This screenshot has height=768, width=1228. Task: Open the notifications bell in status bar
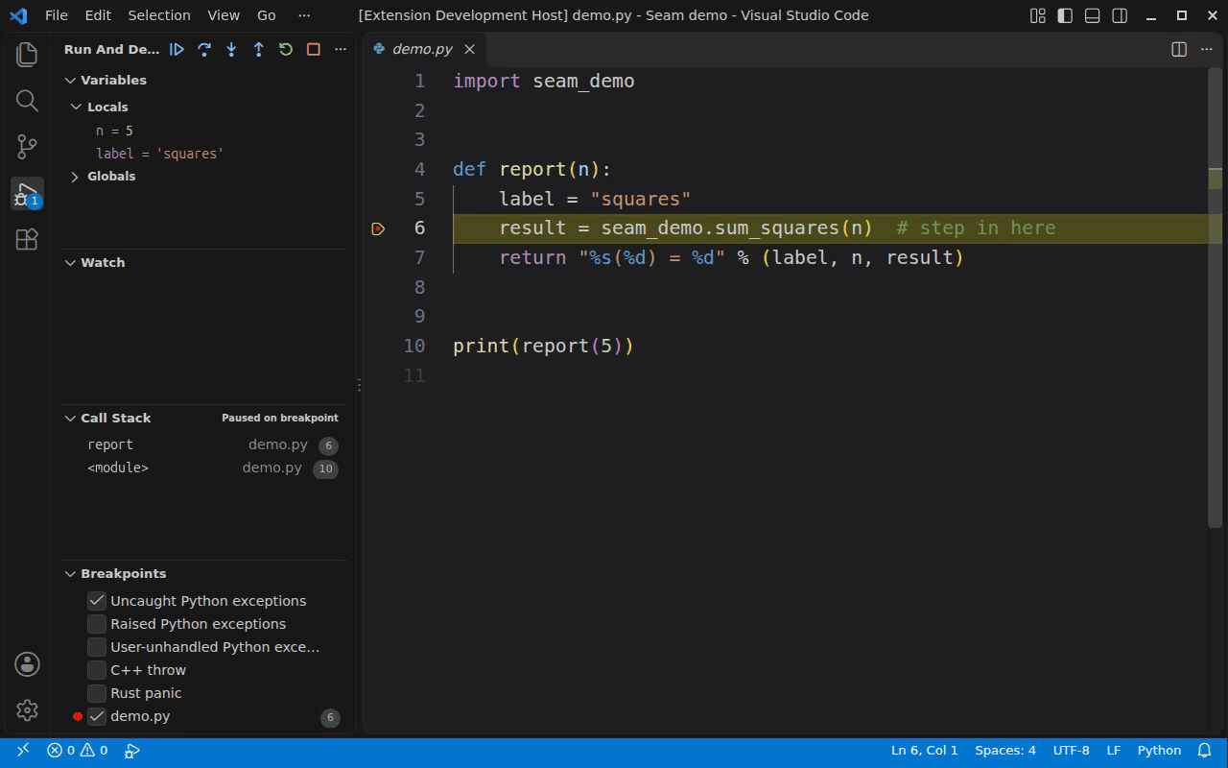pyautogui.click(x=1205, y=751)
